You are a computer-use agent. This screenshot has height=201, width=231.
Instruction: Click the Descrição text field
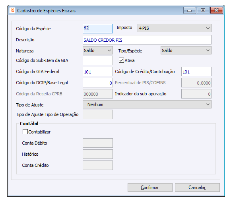(x=147, y=40)
